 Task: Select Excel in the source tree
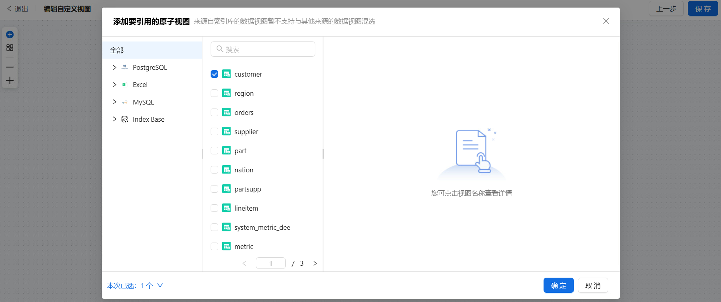pyautogui.click(x=140, y=85)
